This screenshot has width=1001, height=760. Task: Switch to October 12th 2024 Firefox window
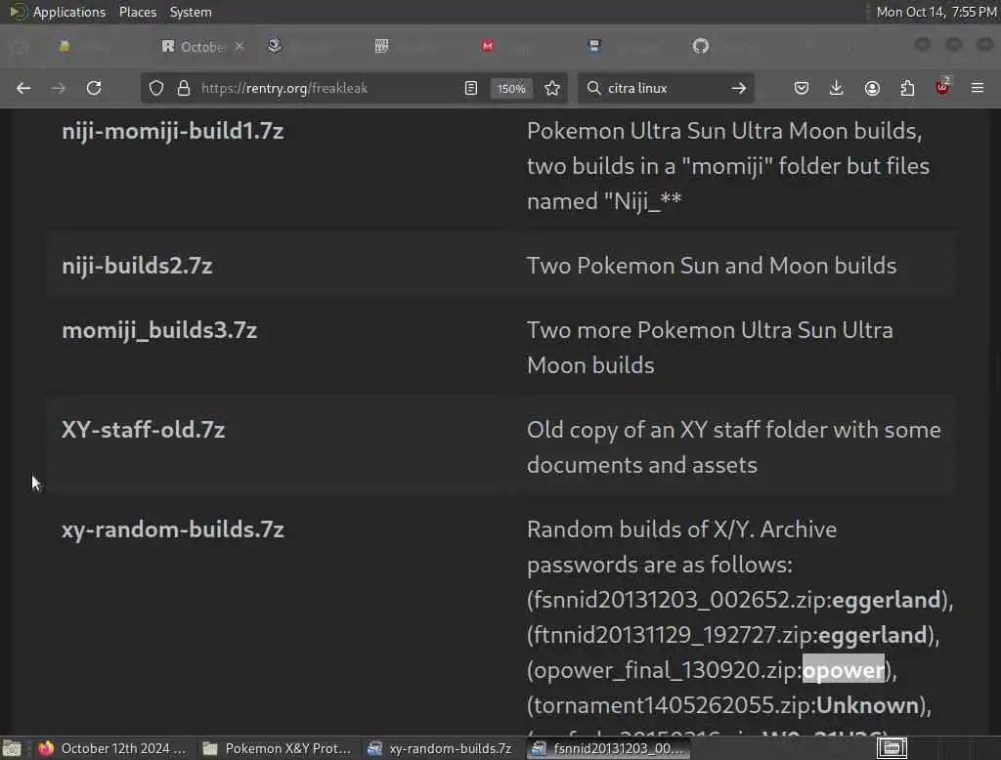tap(112, 748)
